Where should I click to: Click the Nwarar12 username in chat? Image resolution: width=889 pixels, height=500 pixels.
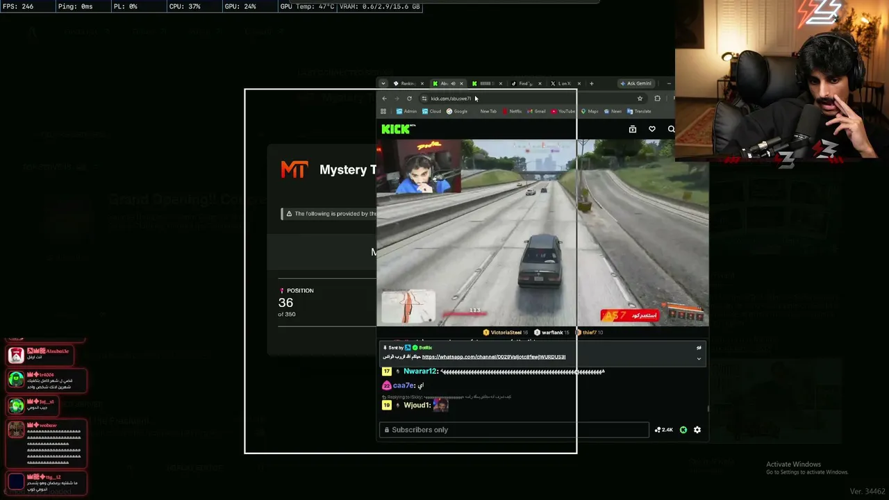[420, 372]
